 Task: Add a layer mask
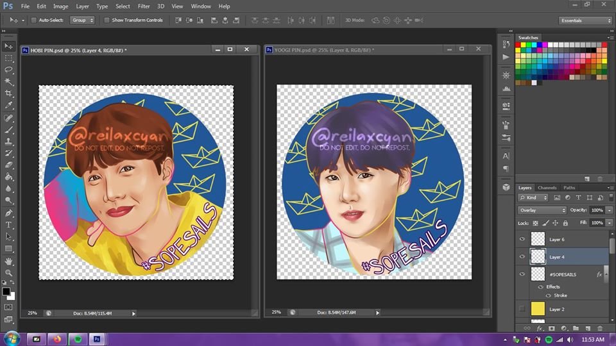point(552,328)
